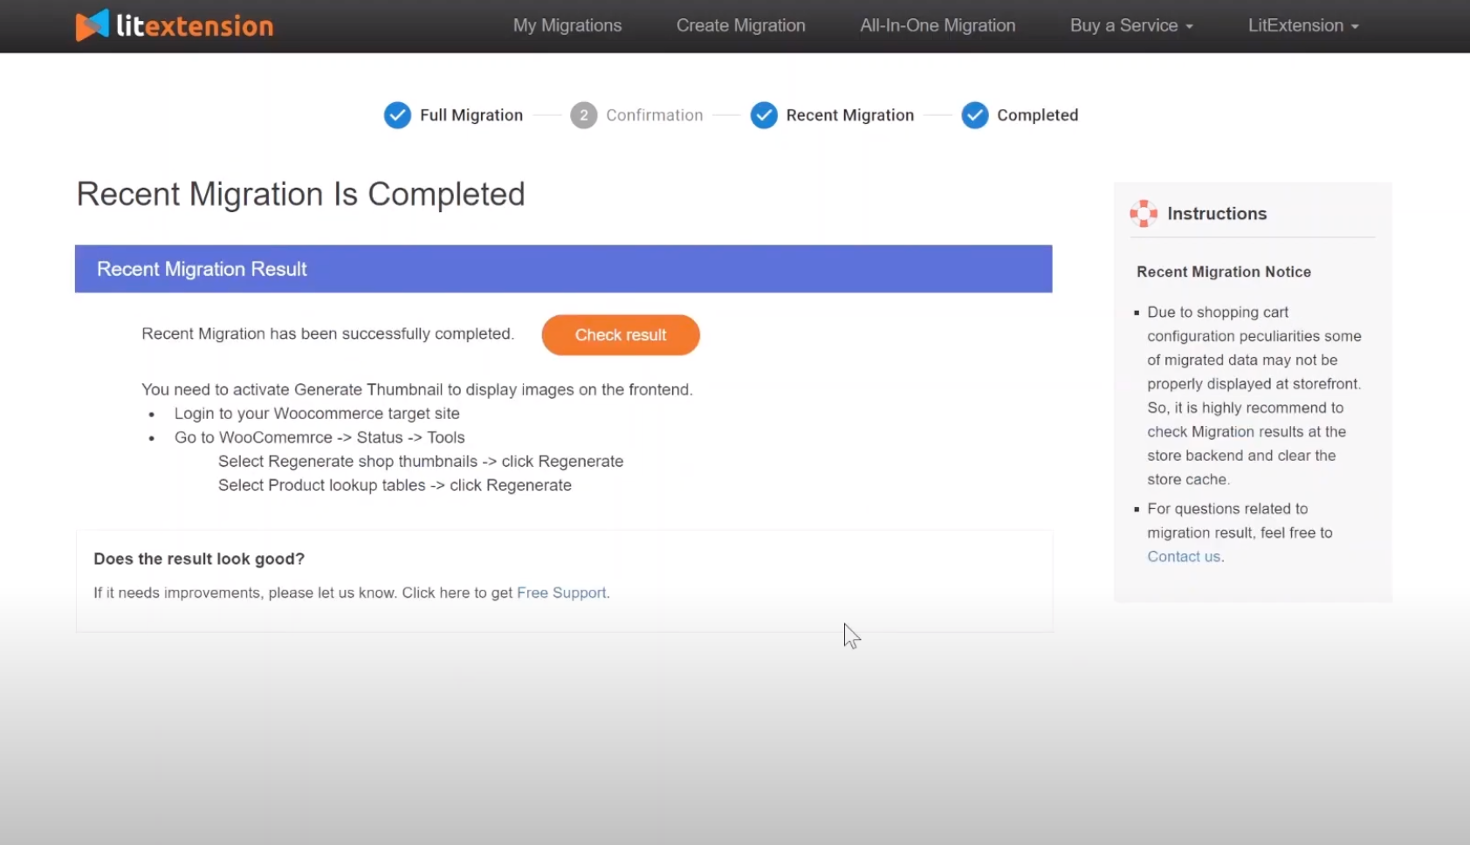
Task: Open the Free Support link
Action: pyautogui.click(x=561, y=593)
